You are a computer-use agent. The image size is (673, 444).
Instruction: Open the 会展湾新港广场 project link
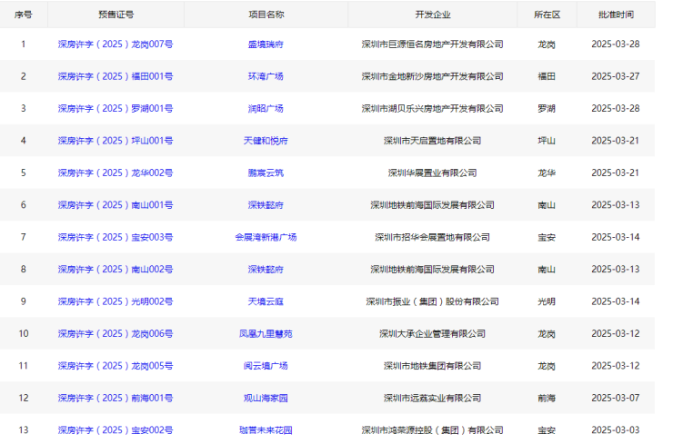tap(266, 237)
